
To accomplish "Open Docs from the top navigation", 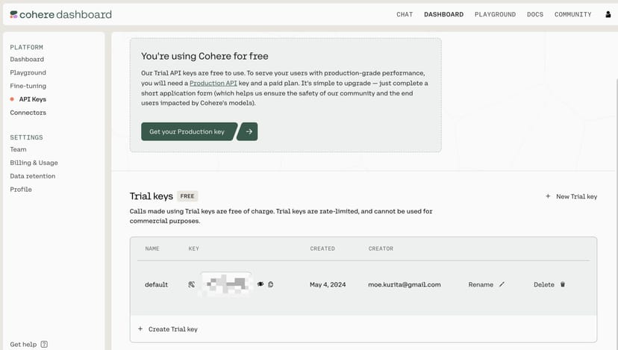I will pyautogui.click(x=534, y=14).
